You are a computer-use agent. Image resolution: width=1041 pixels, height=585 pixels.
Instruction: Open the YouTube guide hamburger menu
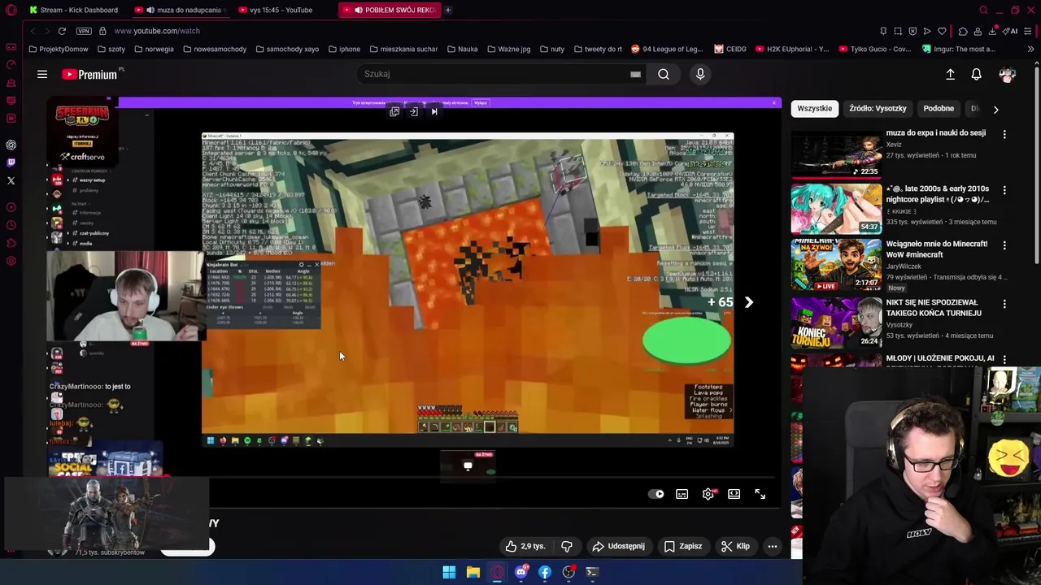[42, 75]
